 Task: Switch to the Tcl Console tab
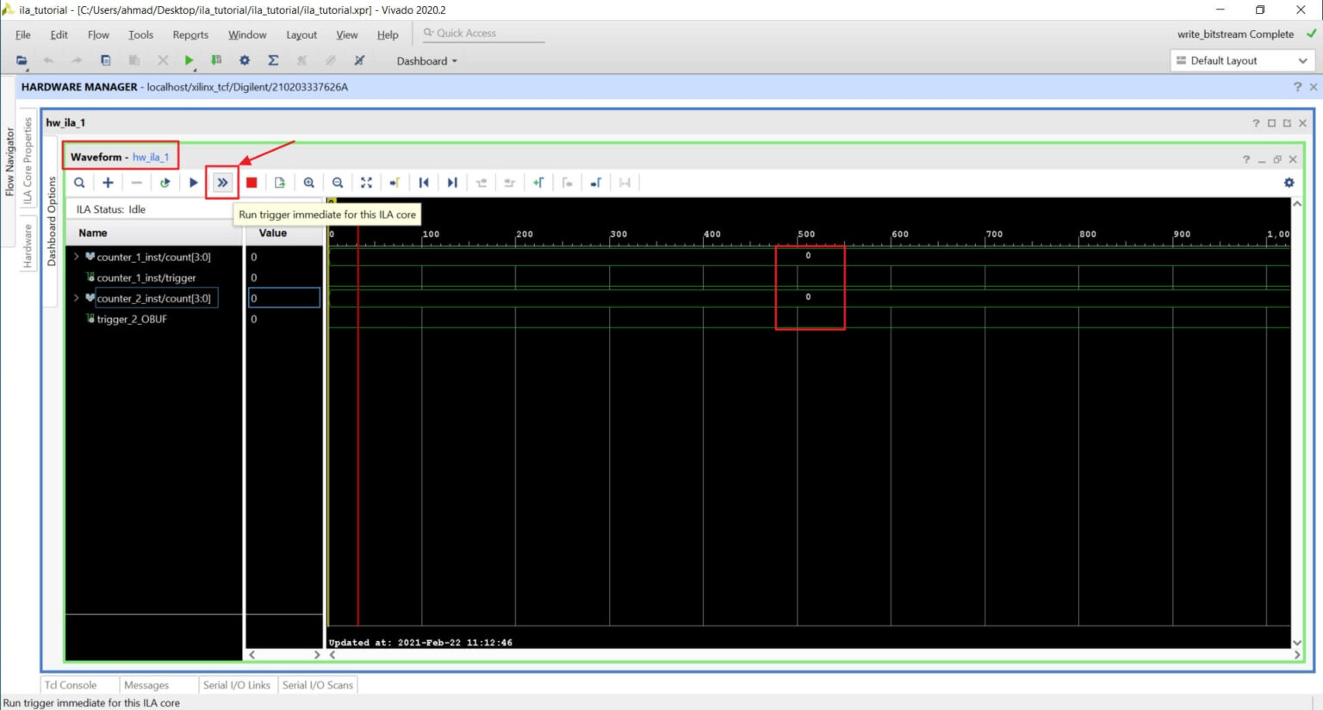click(x=71, y=685)
